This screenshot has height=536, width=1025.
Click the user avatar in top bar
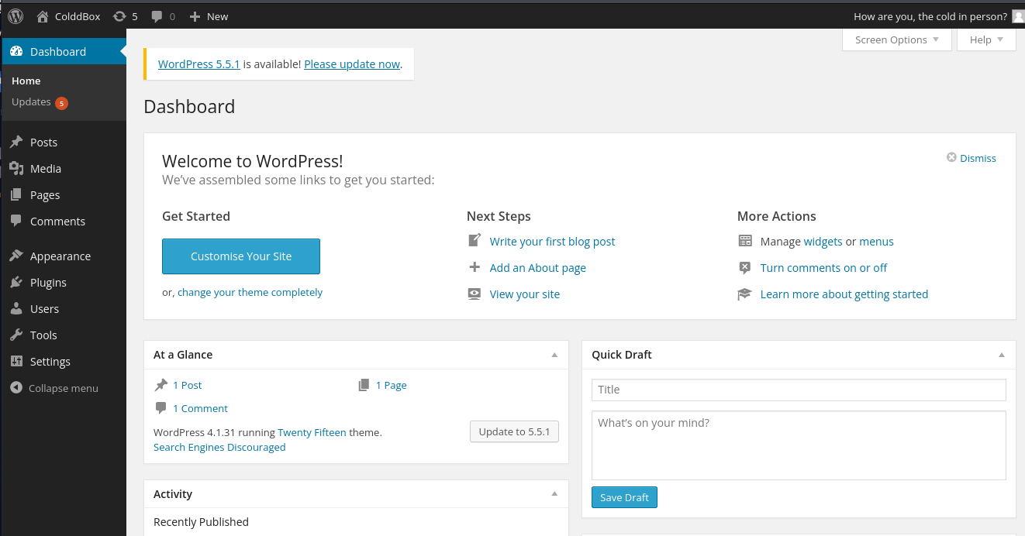coord(1018,16)
